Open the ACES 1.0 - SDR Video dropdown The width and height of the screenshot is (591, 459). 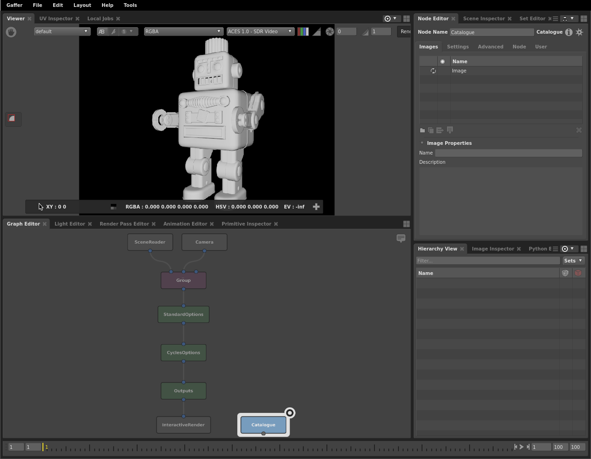click(x=260, y=32)
